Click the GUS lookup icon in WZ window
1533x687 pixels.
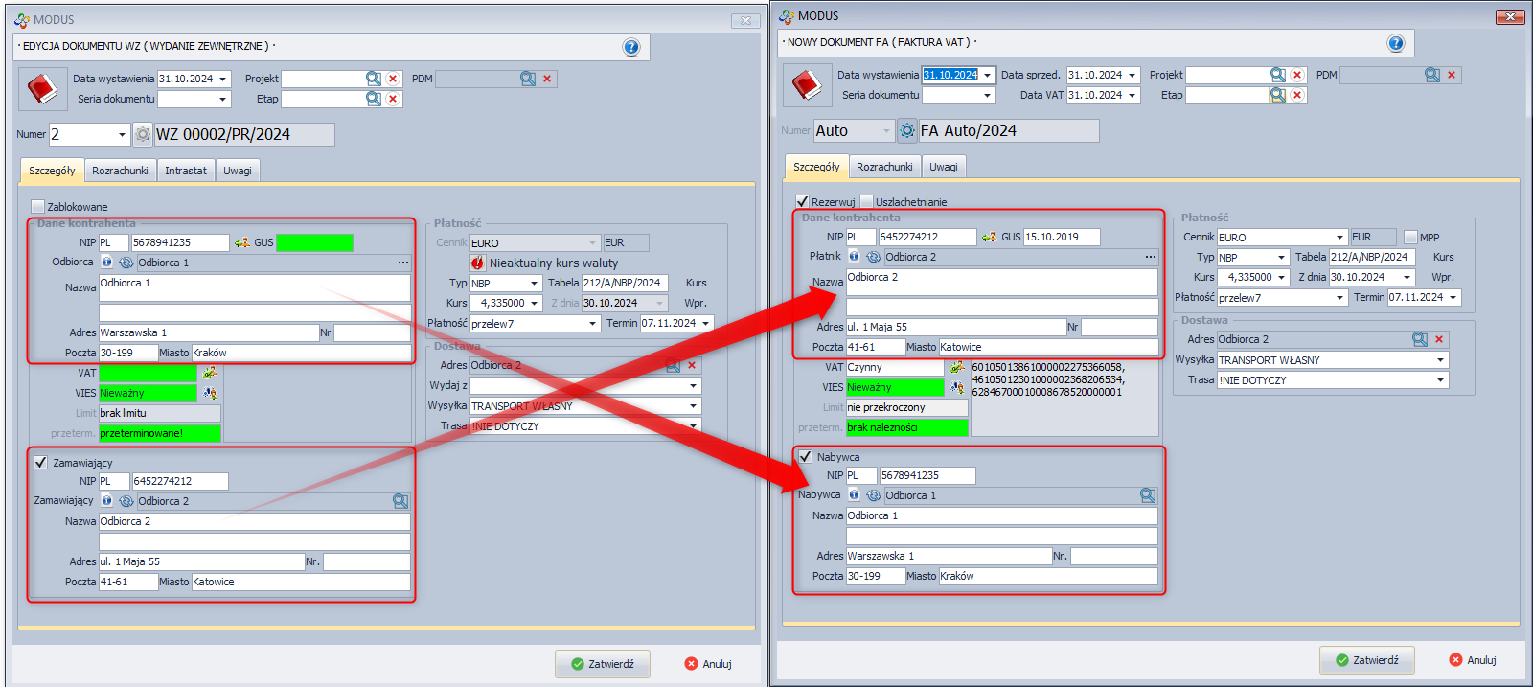click(242, 243)
